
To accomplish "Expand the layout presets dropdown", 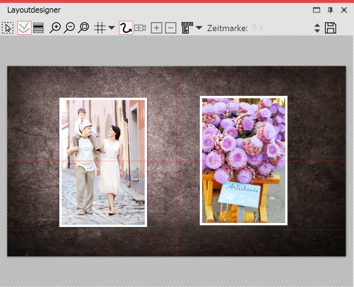I will click(x=199, y=27).
